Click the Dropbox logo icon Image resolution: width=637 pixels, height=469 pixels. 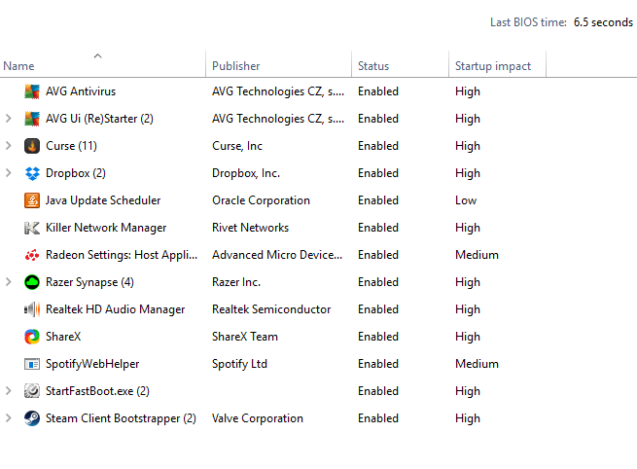point(32,173)
